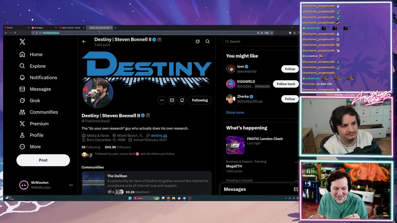Expand the More menu in sidebar

coord(30,147)
